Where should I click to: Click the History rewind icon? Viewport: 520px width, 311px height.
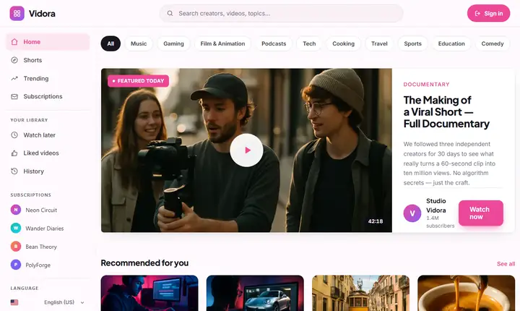click(x=14, y=171)
